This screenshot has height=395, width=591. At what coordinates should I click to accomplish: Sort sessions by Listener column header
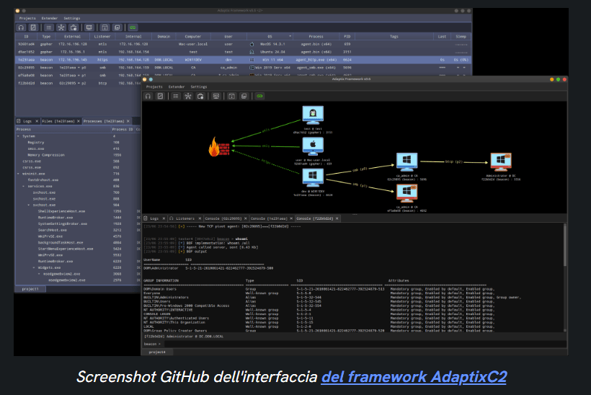[x=102, y=37]
